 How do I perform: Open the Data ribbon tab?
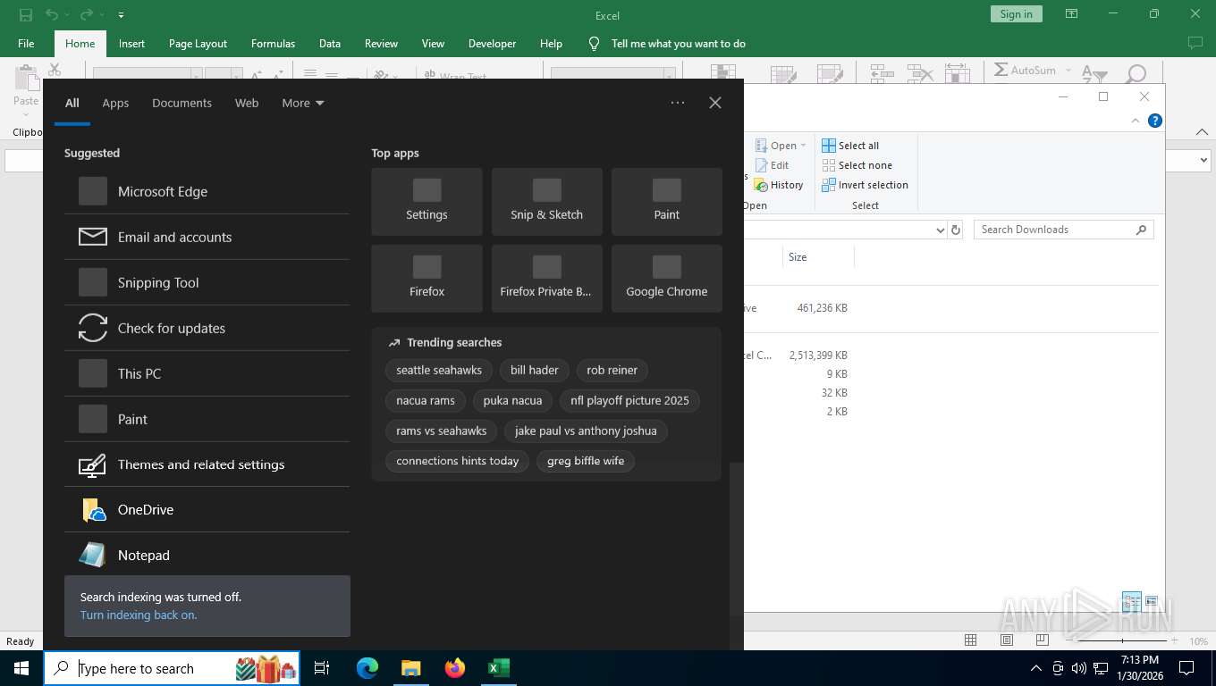330,43
